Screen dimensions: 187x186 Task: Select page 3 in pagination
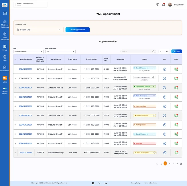point(174,163)
